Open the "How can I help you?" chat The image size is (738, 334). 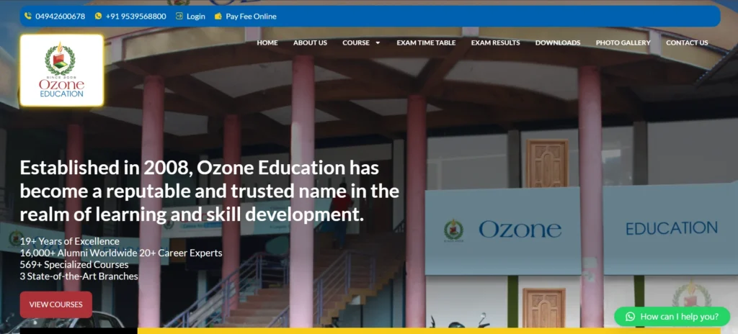tap(678, 317)
